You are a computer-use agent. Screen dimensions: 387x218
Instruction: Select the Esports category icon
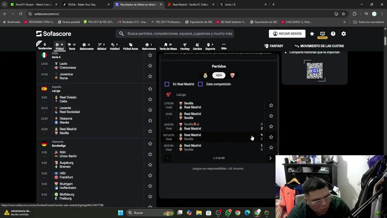point(210,46)
